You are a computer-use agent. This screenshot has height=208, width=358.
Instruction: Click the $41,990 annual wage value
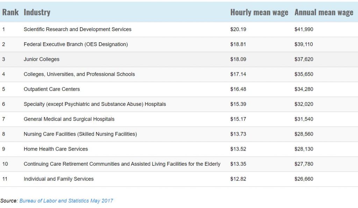(304, 29)
